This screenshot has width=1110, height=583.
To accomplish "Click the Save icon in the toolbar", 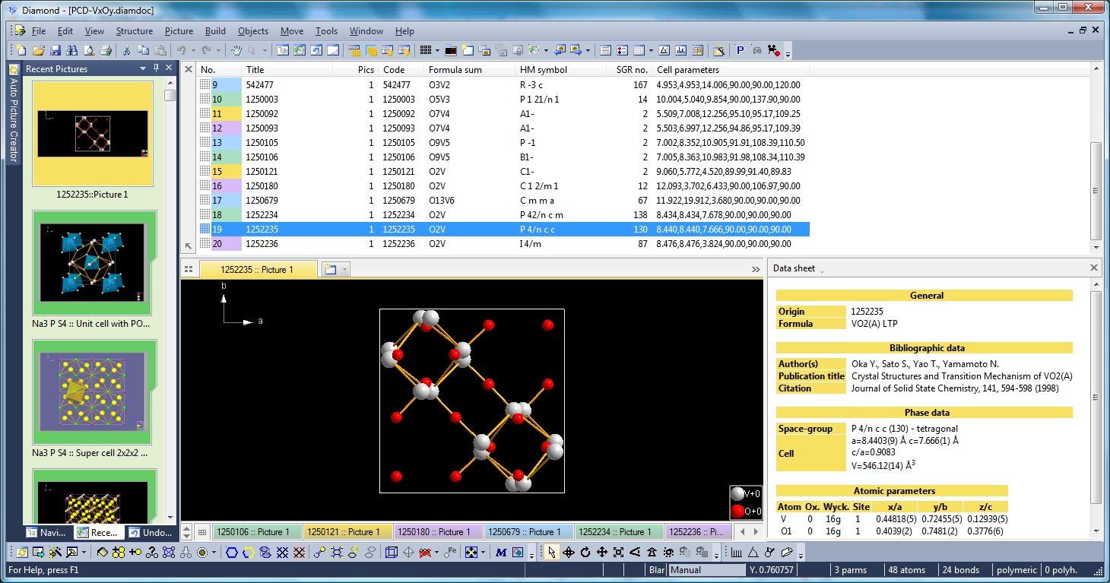I will point(55,51).
